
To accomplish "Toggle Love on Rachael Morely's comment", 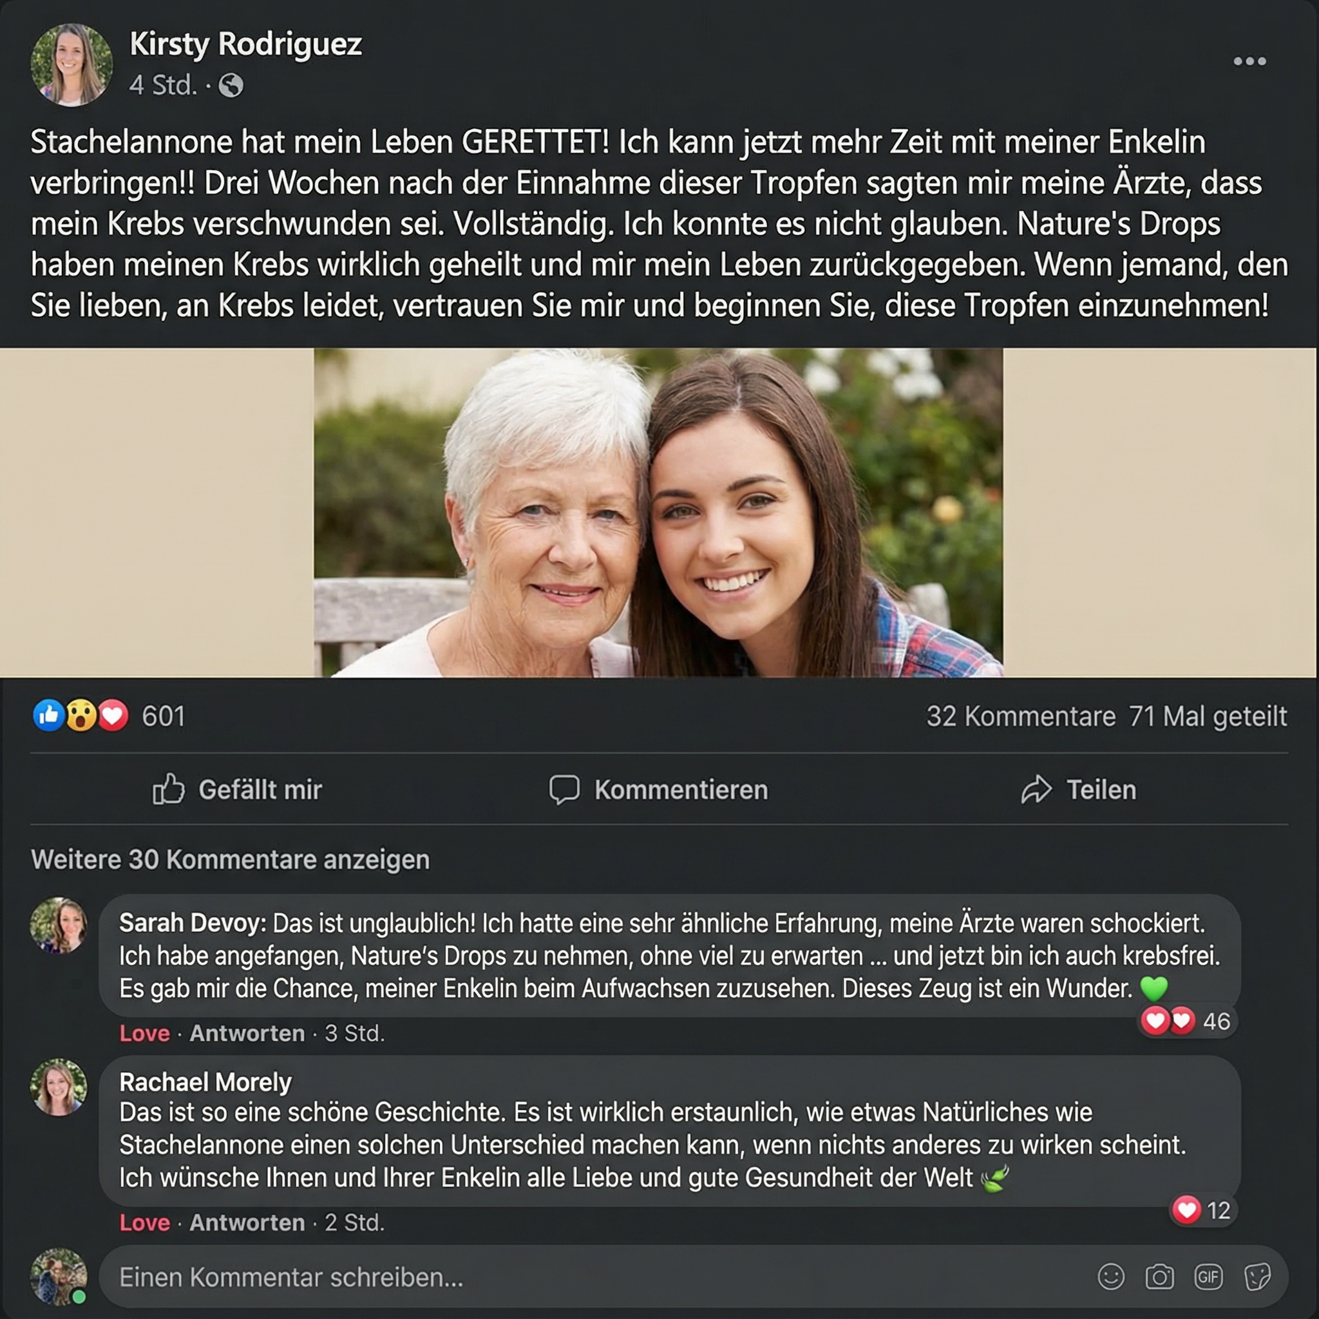I will 144,1223.
